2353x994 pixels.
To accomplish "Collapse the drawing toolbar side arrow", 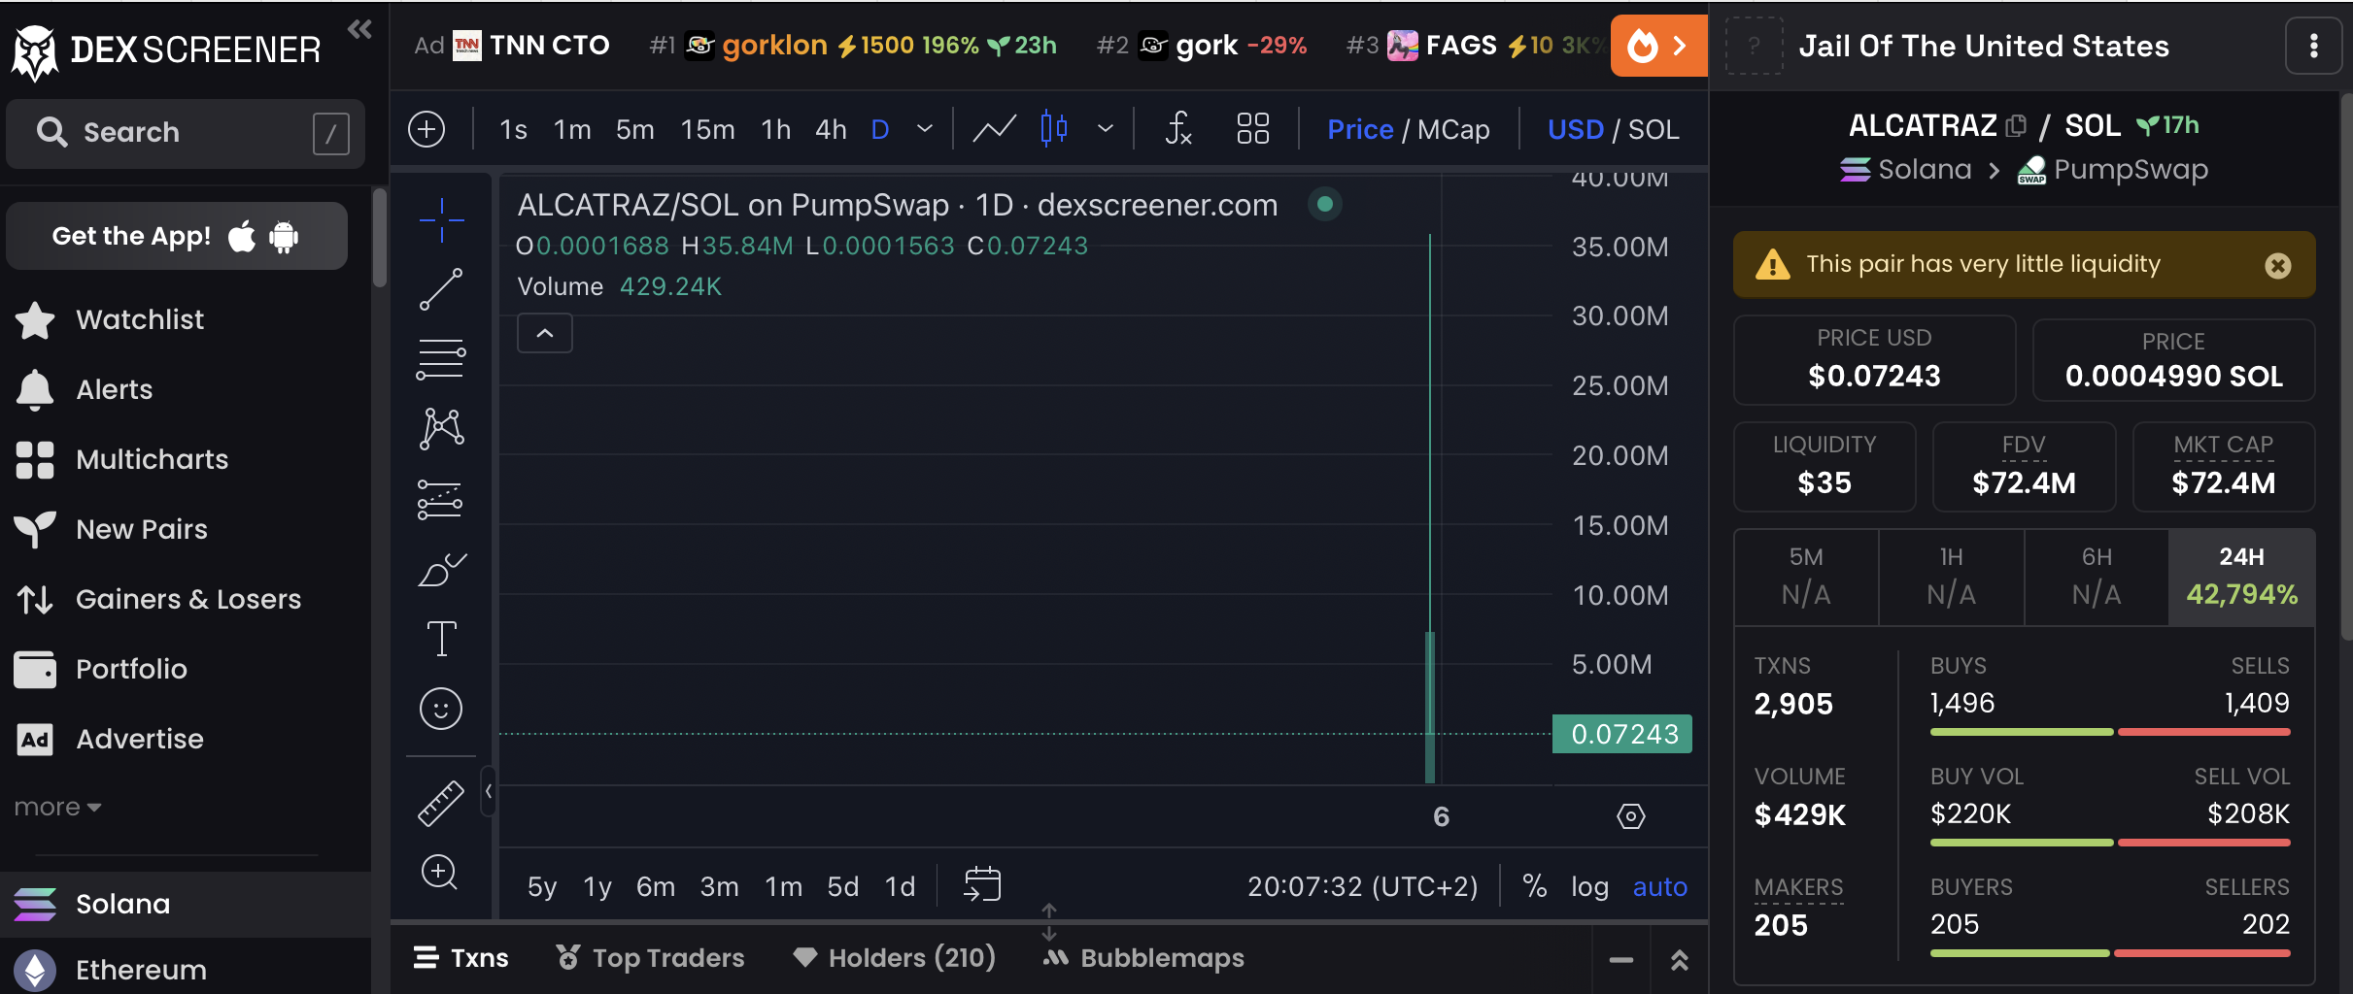I will click(489, 792).
